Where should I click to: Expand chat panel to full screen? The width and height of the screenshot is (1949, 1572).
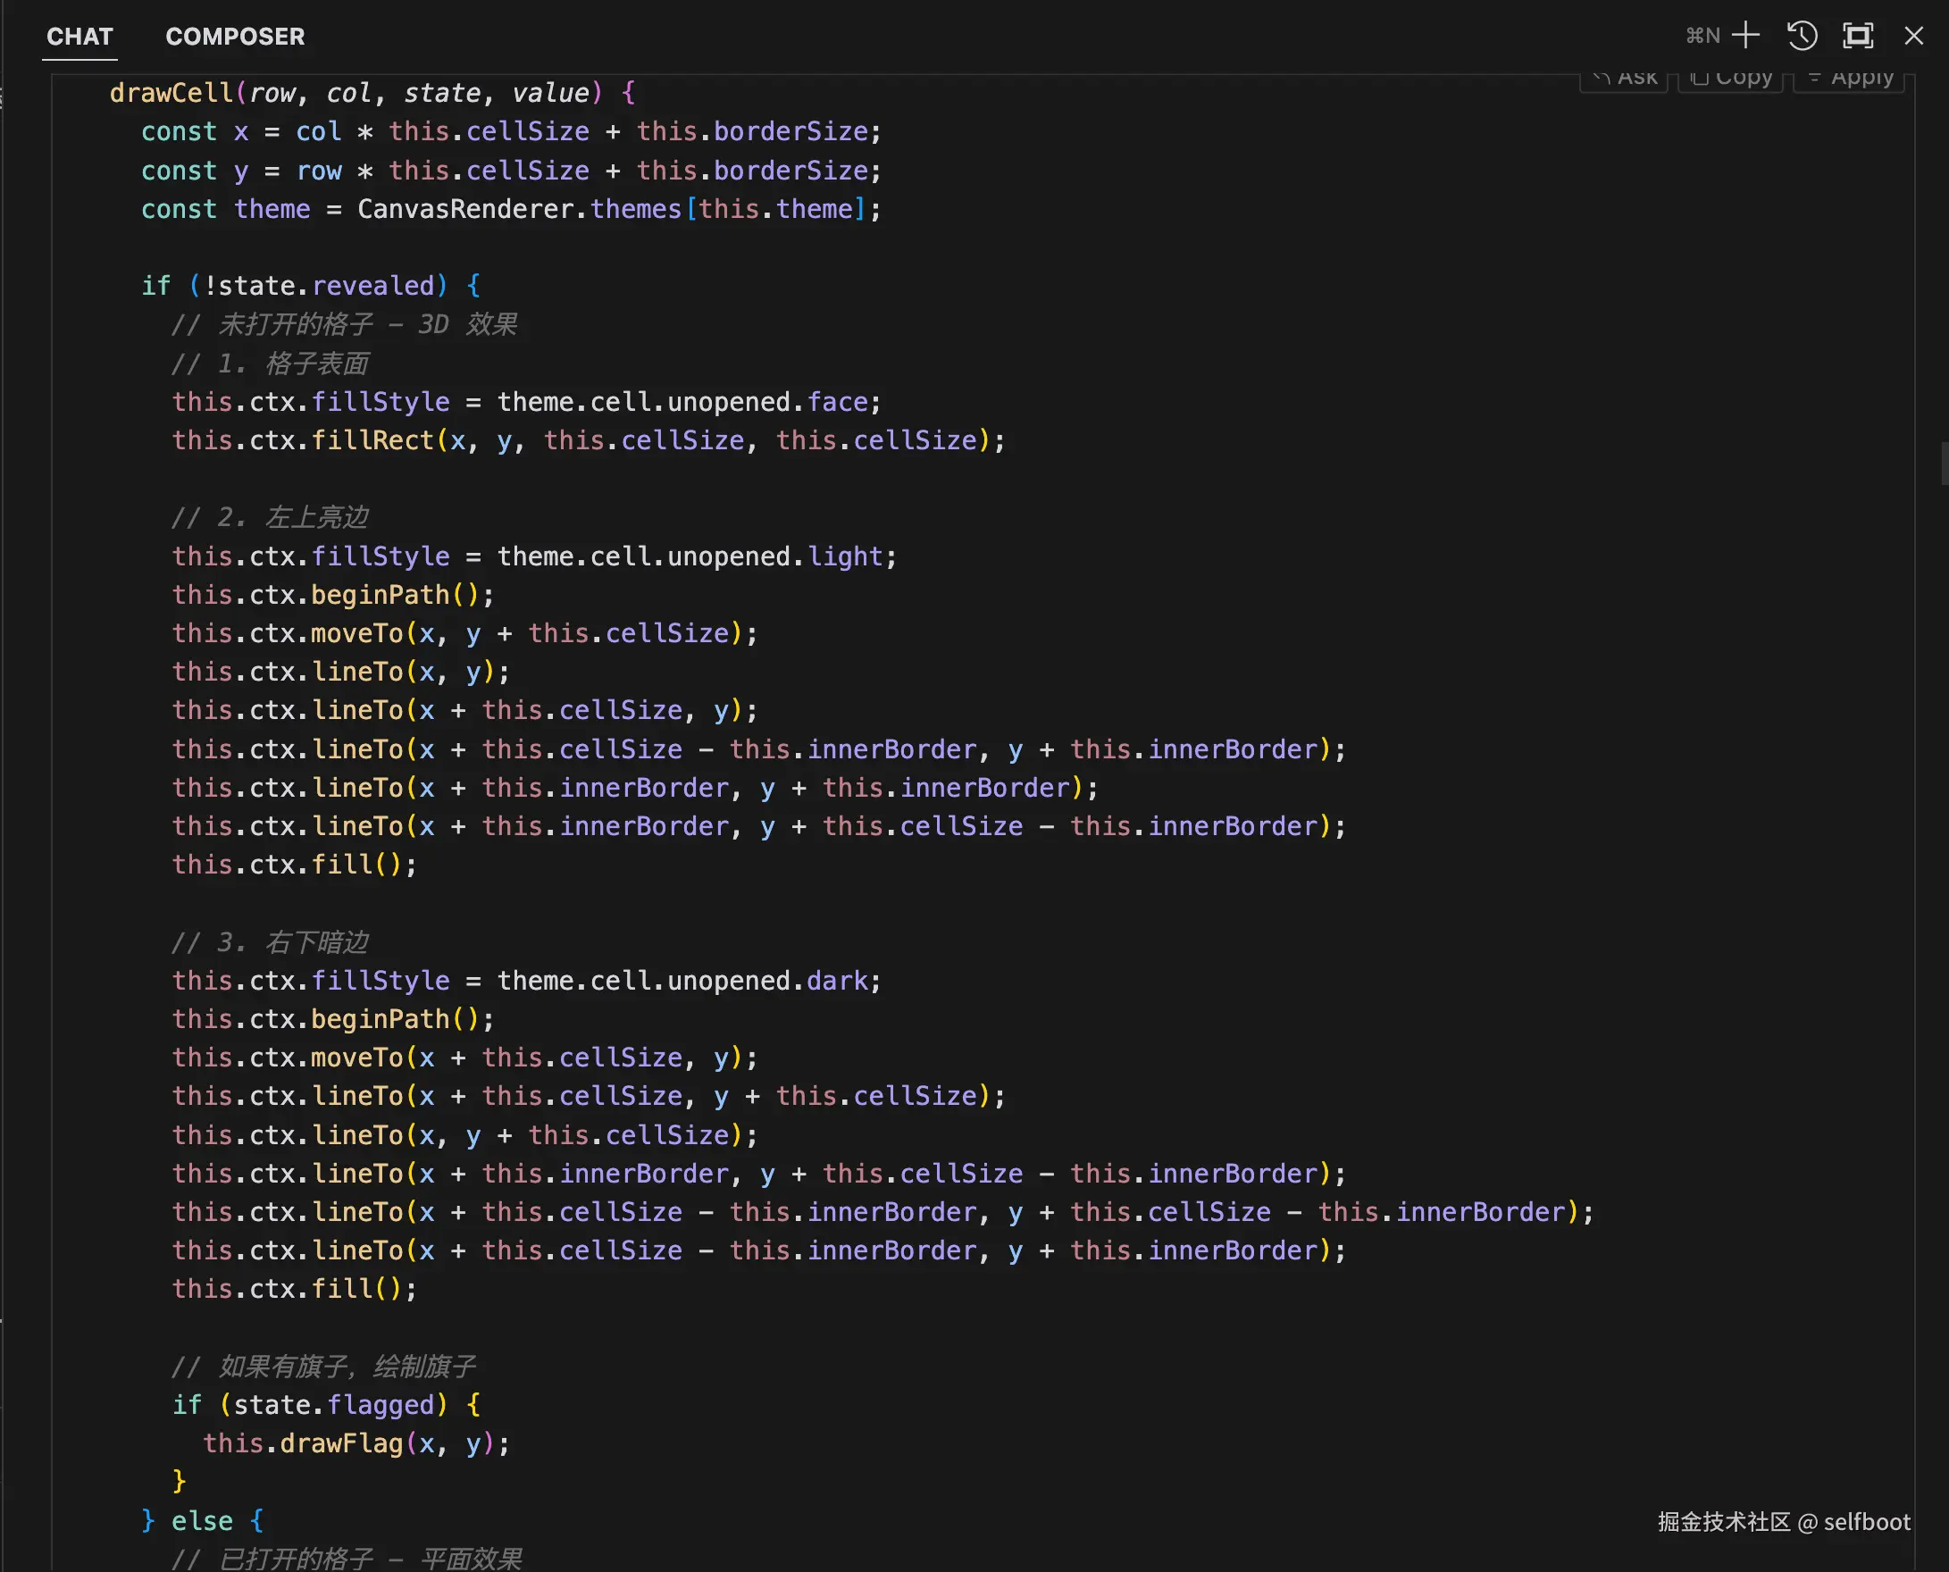pyautogui.click(x=1858, y=37)
